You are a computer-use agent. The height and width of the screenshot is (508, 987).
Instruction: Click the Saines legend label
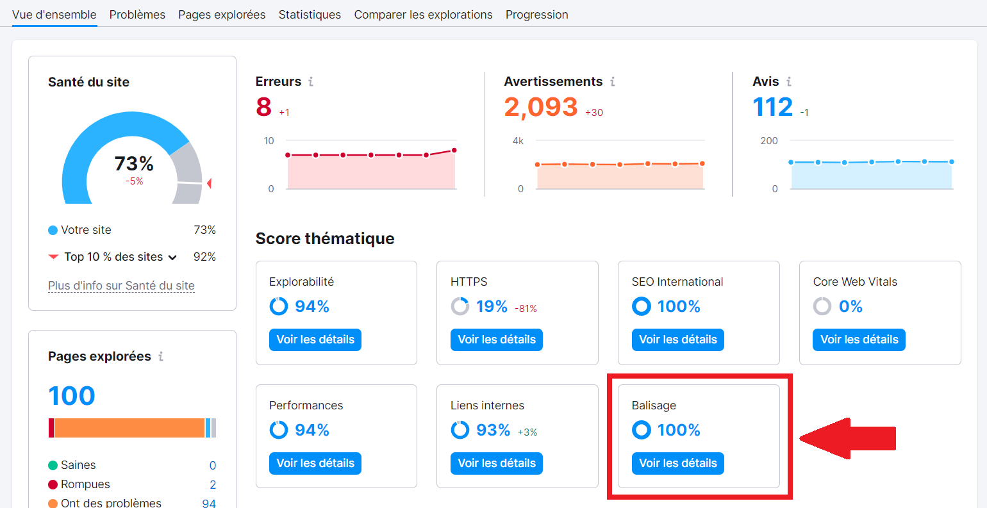[78, 465]
